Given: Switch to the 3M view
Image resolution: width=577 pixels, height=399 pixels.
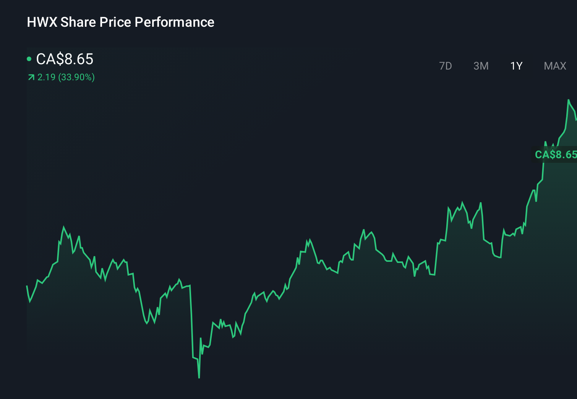Looking at the screenshot, I should [x=481, y=66].
